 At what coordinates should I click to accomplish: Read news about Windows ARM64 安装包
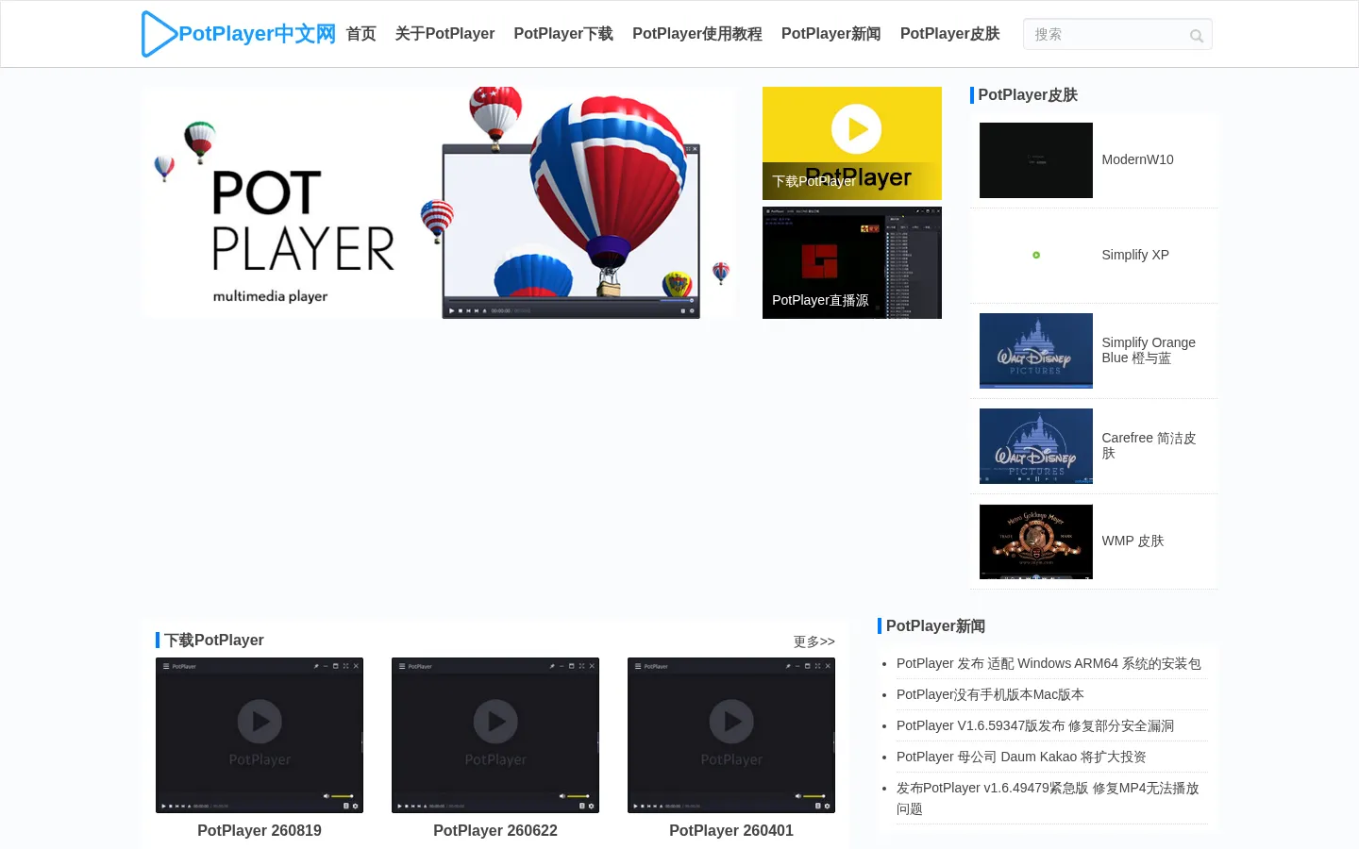[x=1049, y=663]
